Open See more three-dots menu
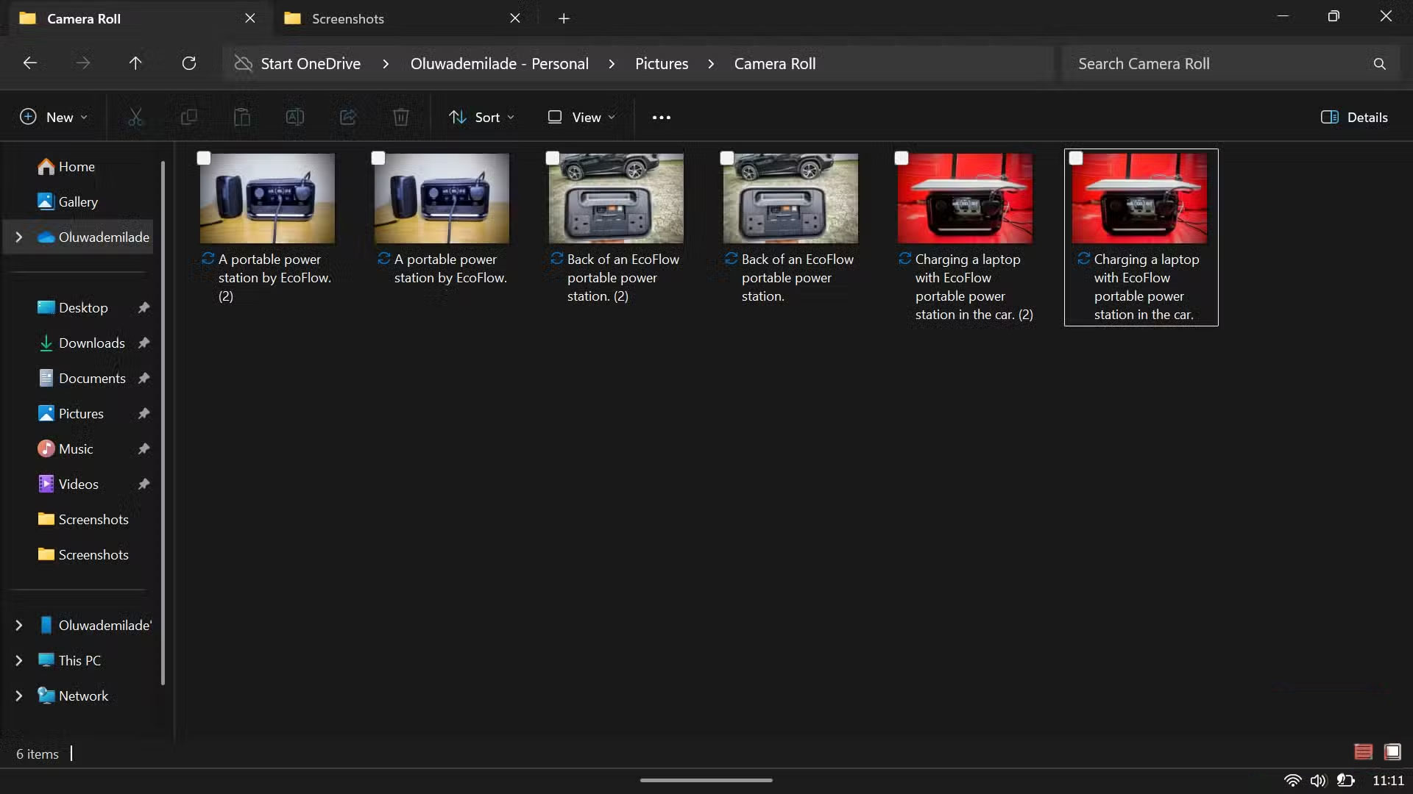 661,118
